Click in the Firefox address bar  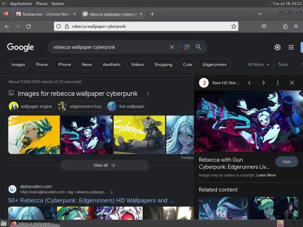point(146,26)
